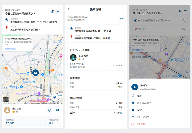Open chat message icon for the driver

tap(57, 110)
